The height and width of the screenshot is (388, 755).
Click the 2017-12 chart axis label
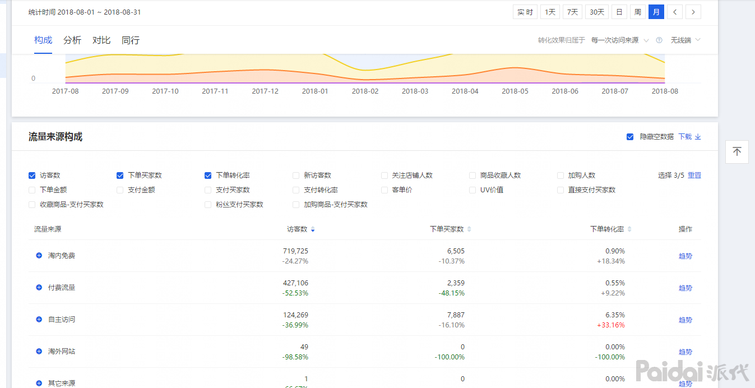click(x=265, y=91)
